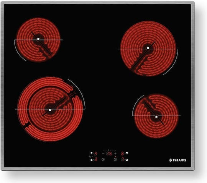Click the dual-ring front-left heating zone

click(x=50, y=109)
